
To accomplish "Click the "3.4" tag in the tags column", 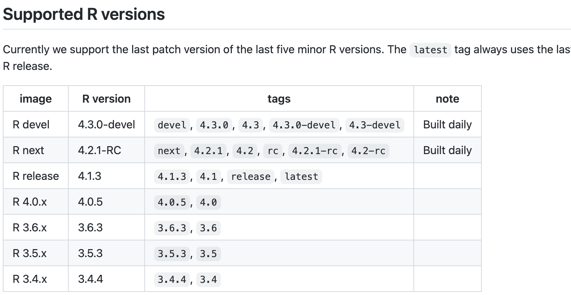I will tap(208, 280).
